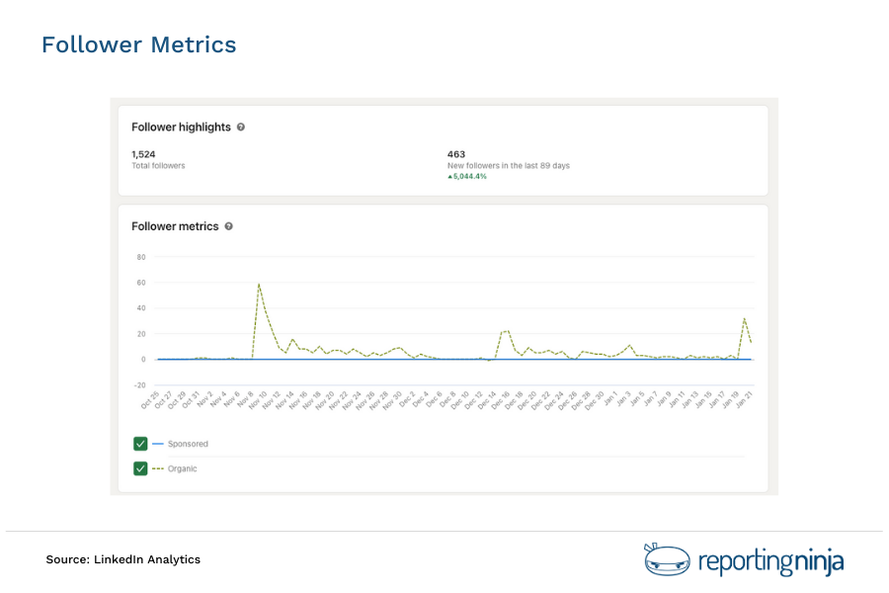Image resolution: width=889 pixels, height=593 pixels.
Task: Expand details on the 5,044.4% growth figure
Action: (x=472, y=177)
